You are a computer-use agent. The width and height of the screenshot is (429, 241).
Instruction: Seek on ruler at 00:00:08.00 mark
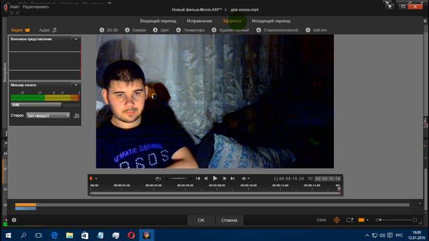[x=217, y=185]
